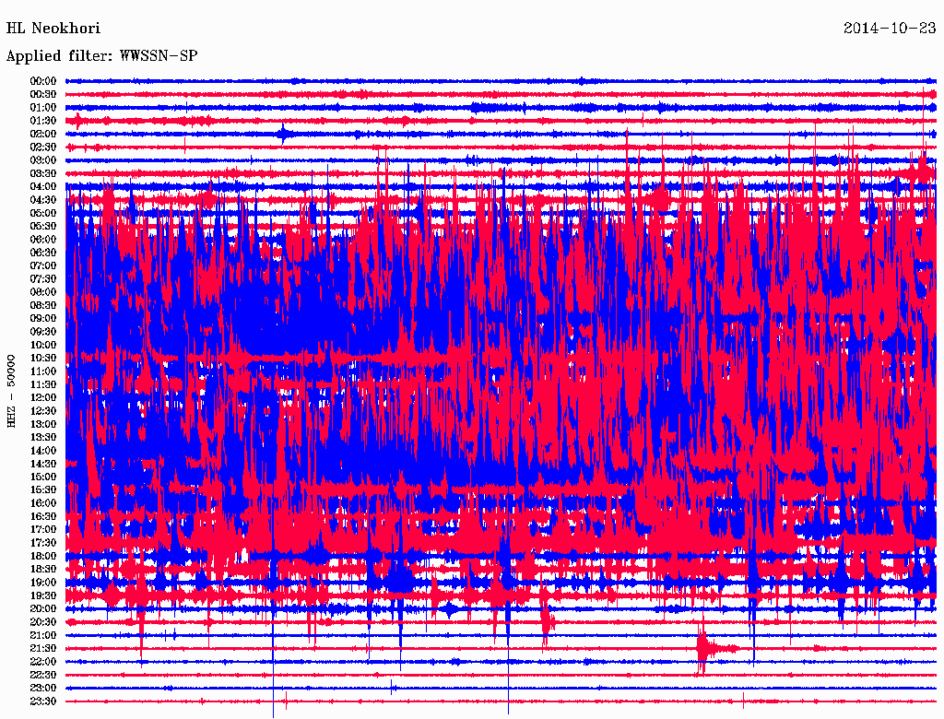Image resolution: width=944 pixels, height=719 pixels.
Task: Select the 07:00 time label
Action: pos(42,265)
